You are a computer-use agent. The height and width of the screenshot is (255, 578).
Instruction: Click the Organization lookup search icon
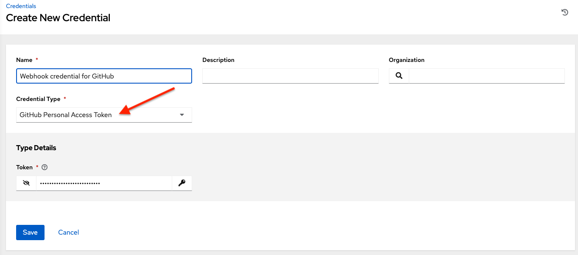click(x=399, y=76)
